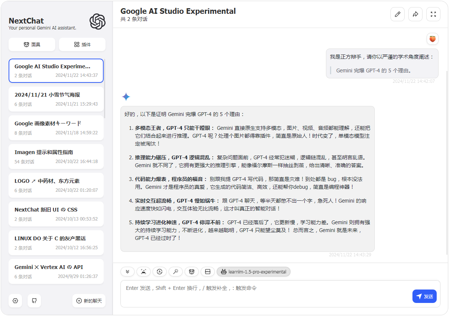Click the clear context break icon

click(208, 272)
